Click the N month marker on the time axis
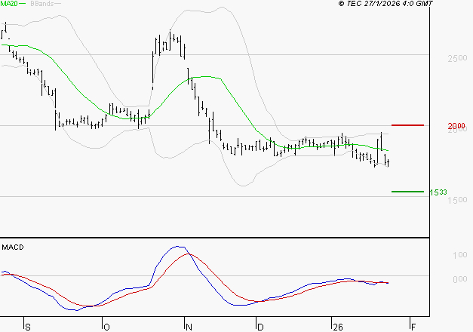473x332 pixels. (189, 327)
